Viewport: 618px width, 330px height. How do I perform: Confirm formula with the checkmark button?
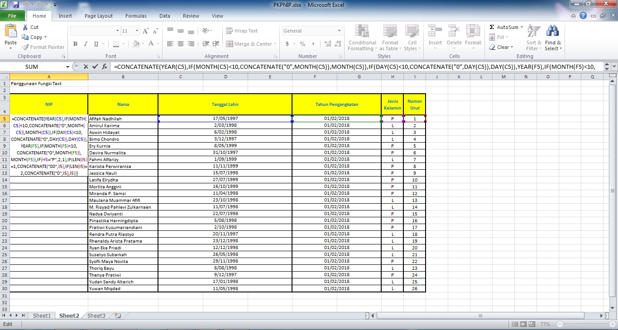(x=96, y=66)
